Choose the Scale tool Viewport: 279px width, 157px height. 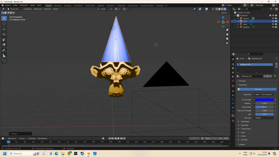(x=4, y=39)
